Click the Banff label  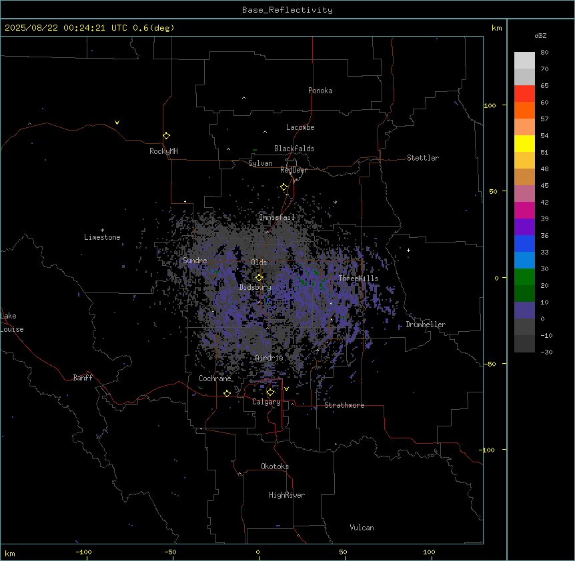(83, 378)
